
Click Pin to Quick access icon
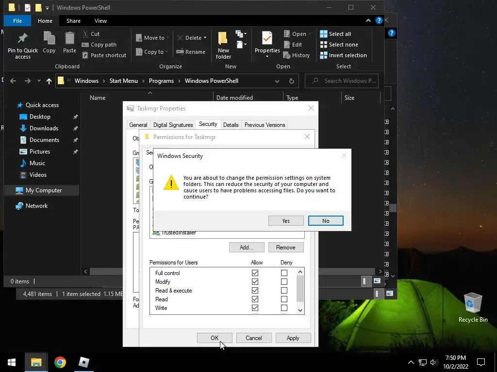point(22,38)
